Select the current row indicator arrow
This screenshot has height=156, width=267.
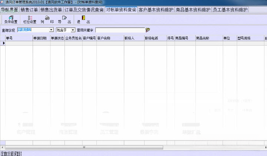[x=3, y=43]
